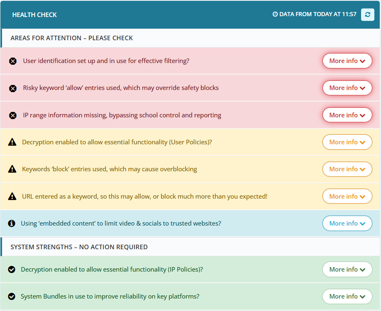Screen dimensions: 381x311
Task: Expand More info for System Bundles row
Action: point(347,296)
